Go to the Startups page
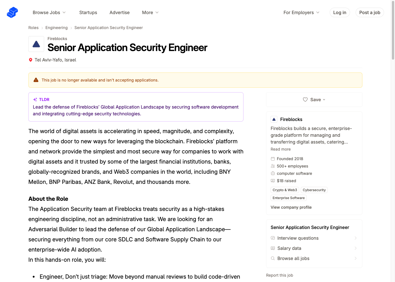The height and width of the screenshot is (282, 395). pyautogui.click(x=88, y=12)
